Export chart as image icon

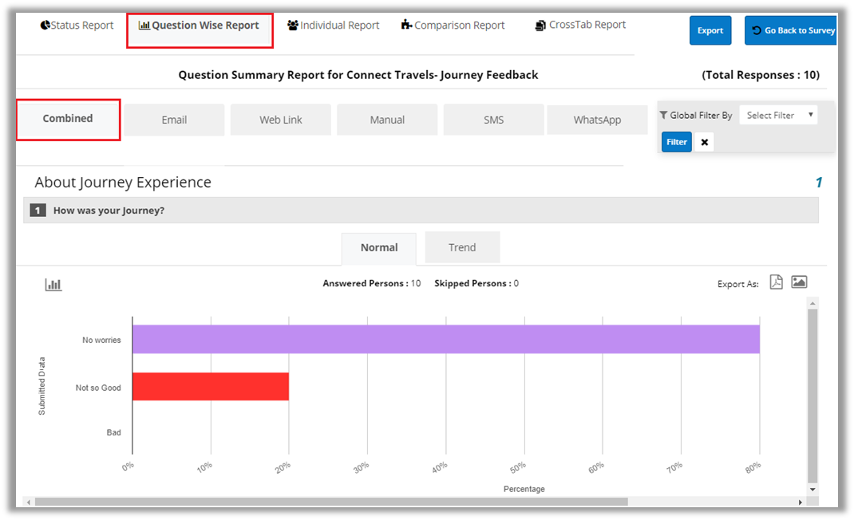pyautogui.click(x=799, y=282)
